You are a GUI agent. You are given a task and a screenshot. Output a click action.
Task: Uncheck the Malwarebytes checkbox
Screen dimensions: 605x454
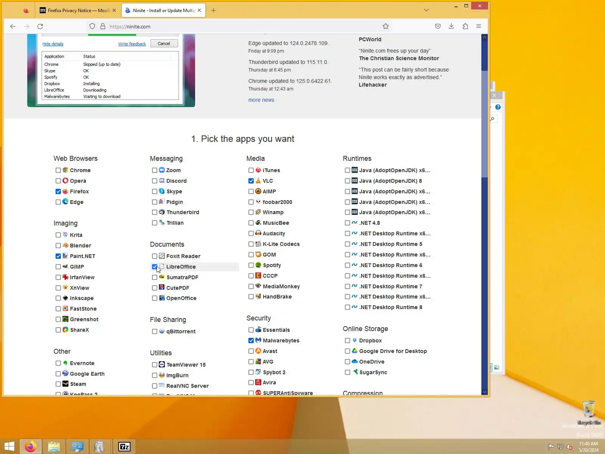point(251,340)
